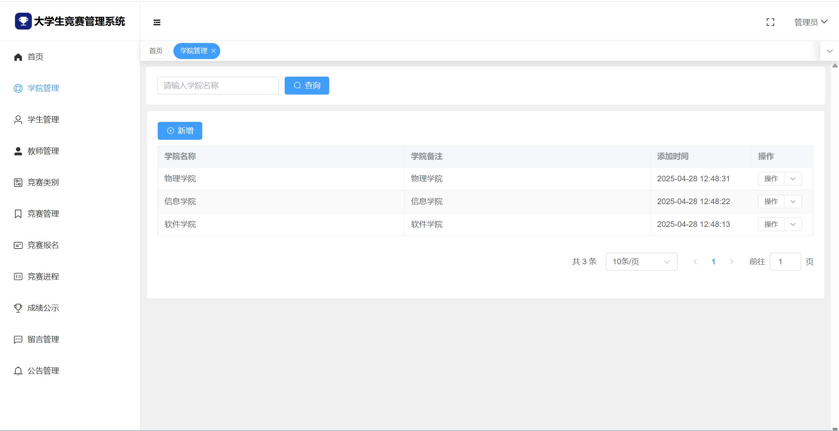This screenshot has width=839, height=431.
Task: Open the 管理员 user dropdown
Action: click(x=811, y=22)
